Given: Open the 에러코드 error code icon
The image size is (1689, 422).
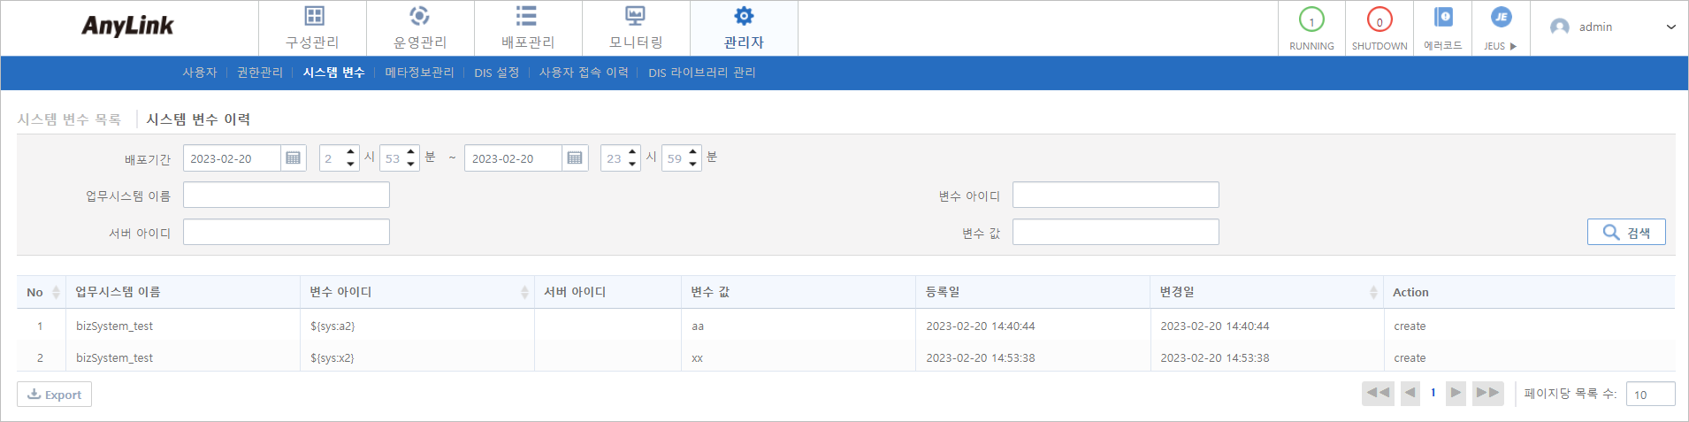Looking at the screenshot, I should [1443, 18].
